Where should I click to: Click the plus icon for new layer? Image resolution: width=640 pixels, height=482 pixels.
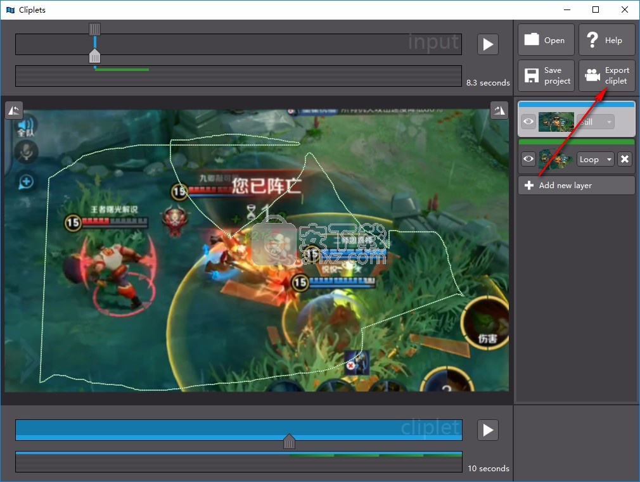[529, 186]
